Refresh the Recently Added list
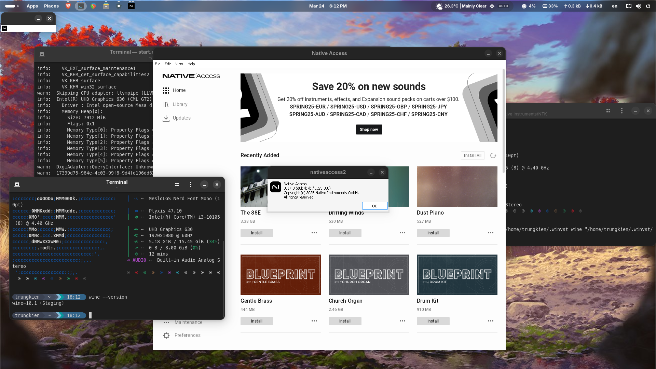 coord(493,155)
